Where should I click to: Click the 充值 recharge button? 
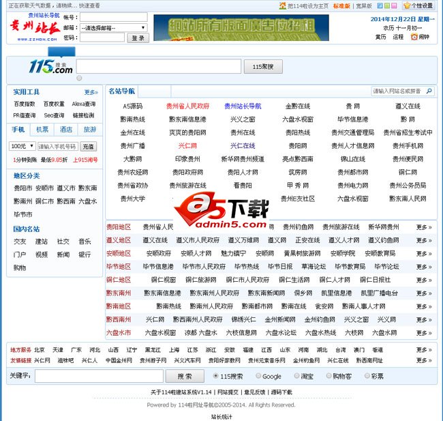89,146
